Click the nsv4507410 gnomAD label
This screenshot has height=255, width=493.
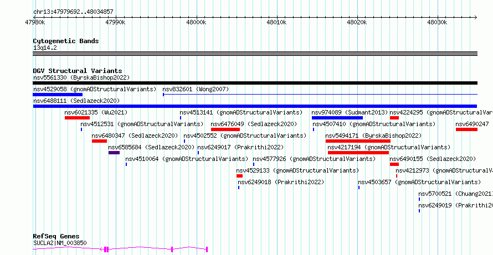(x=374, y=124)
